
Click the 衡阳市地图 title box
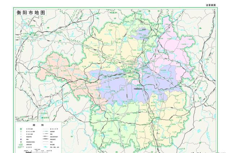coord(31,12)
